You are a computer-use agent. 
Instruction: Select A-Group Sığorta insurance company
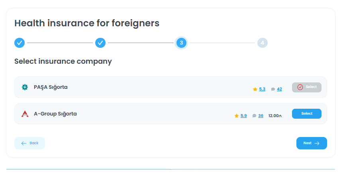tap(306, 114)
